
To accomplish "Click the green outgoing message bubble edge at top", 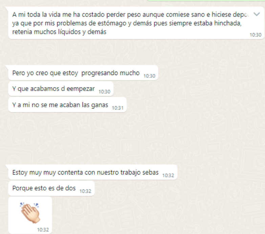I will pyautogui.click(x=206, y=1).
